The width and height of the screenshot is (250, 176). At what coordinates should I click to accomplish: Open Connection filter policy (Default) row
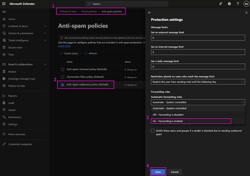pyautogui.click(x=85, y=77)
